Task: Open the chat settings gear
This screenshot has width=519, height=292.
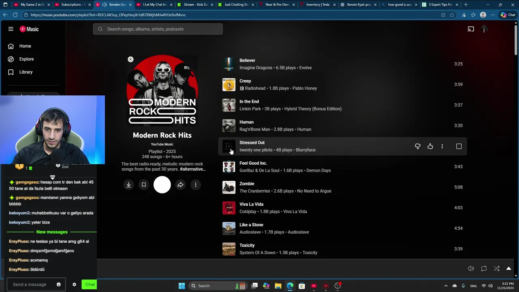Action: click(x=74, y=285)
